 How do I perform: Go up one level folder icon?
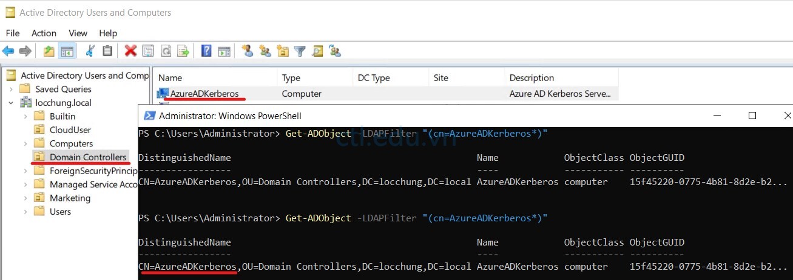pyautogui.click(x=49, y=51)
